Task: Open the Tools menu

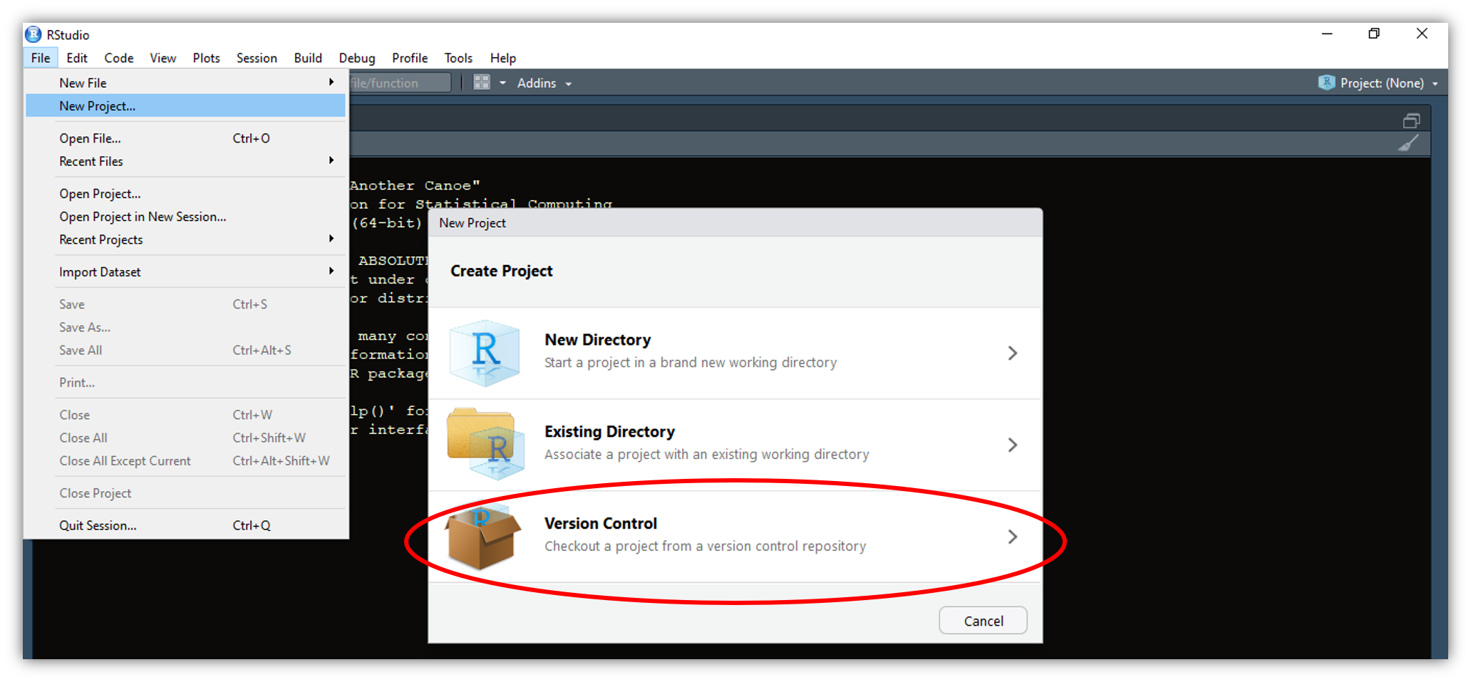Action: coord(458,58)
